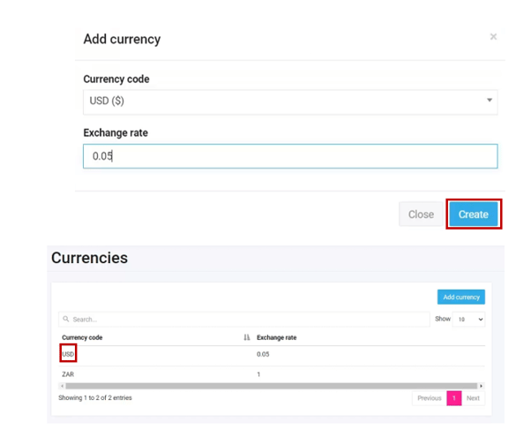This screenshot has width=531, height=430.
Task: Select page 1 in pagination
Action: [x=453, y=398]
